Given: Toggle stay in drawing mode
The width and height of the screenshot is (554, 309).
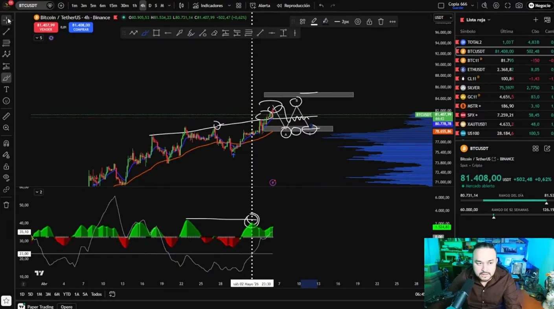Looking at the screenshot, I should pos(6,155).
